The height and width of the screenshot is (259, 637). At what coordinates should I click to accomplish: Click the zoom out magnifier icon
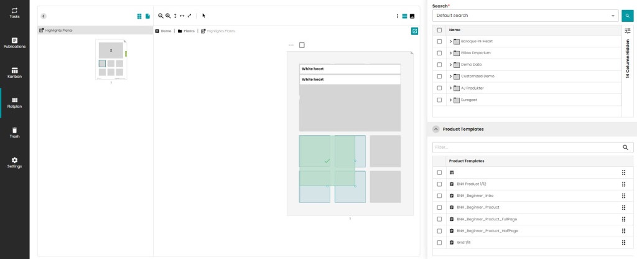[160, 16]
